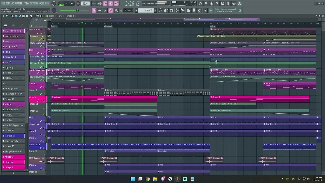The image size is (325, 183).
Task: Open the TOOLS menu
Action: point(41,3)
